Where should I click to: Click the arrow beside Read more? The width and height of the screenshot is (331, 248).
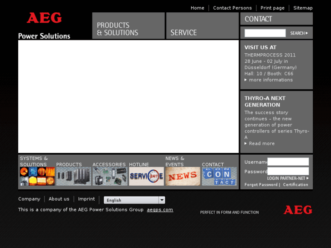[245, 143]
